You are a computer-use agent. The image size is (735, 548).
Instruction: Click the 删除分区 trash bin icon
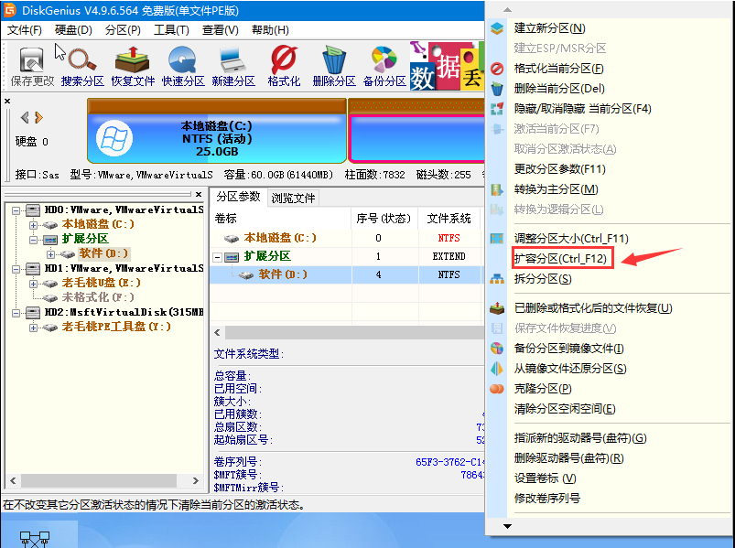pyautogui.click(x=334, y=66)
